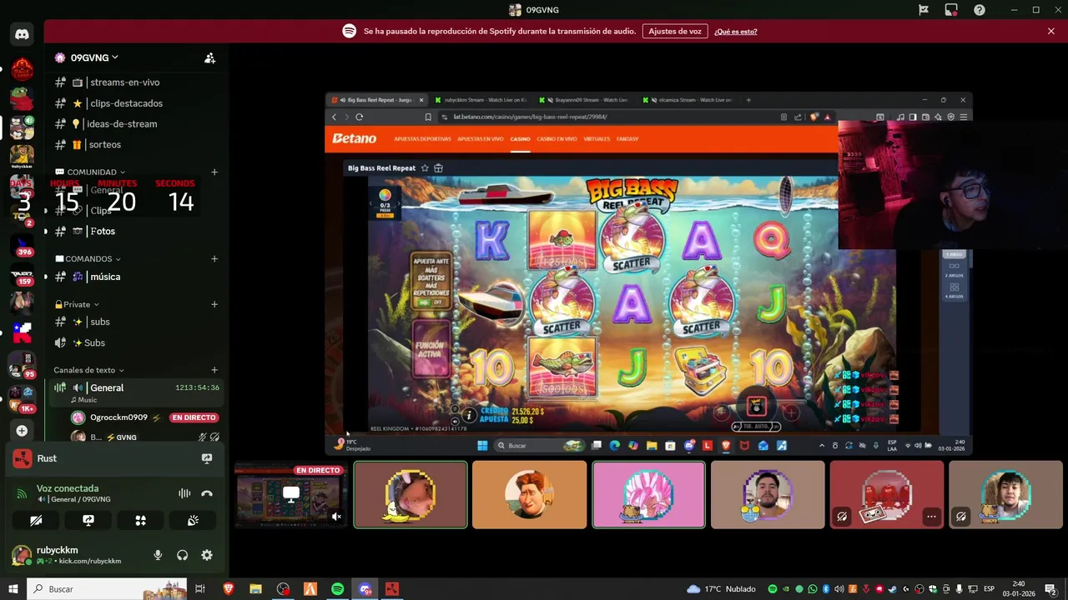Dismiss the Spotify paused banner
The height and width of the screenshot is (600, 1068).
(x=1051, y=31)
